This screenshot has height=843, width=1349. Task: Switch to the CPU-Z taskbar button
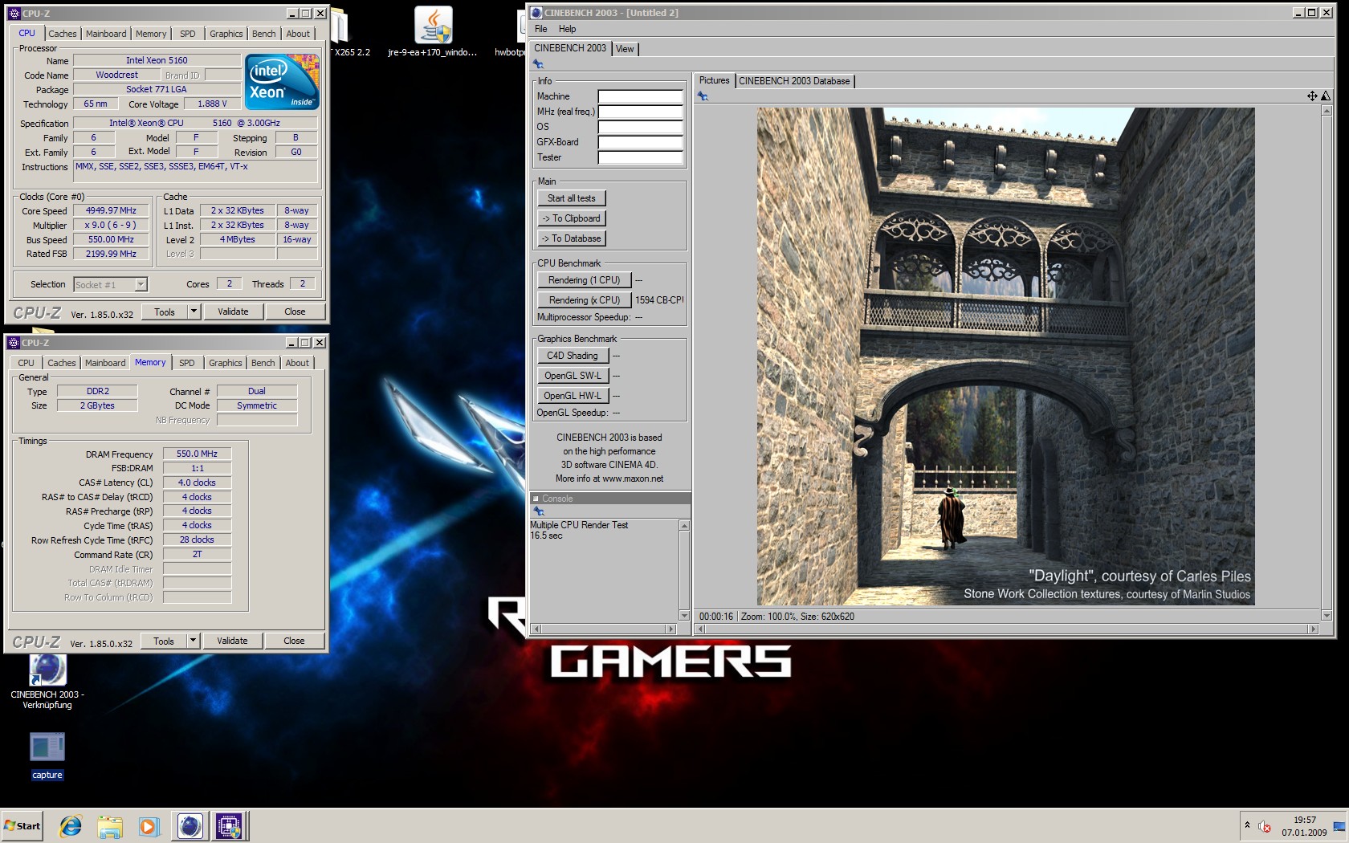tap(229, 826)
